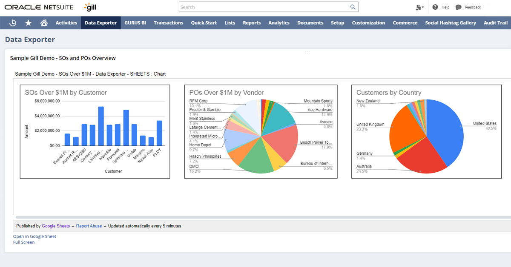Open the Reports menu
The image size is (511, 267).
(252, 23)
